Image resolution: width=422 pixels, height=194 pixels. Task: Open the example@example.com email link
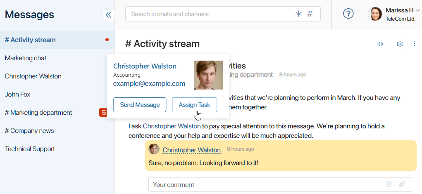[x=149, y=83]
